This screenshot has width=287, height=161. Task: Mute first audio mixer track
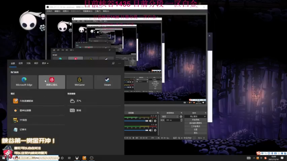[x=151, y=121]
